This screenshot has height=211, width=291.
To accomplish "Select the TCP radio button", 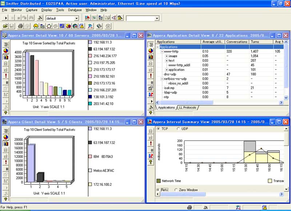I will click(x=158, y=129).
